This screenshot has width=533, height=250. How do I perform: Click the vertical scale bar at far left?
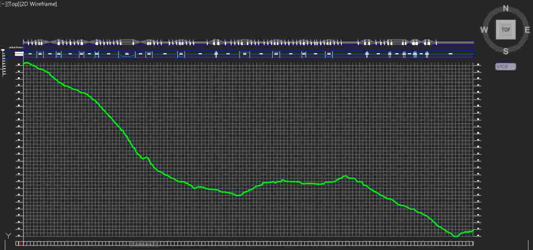[3, 62]
